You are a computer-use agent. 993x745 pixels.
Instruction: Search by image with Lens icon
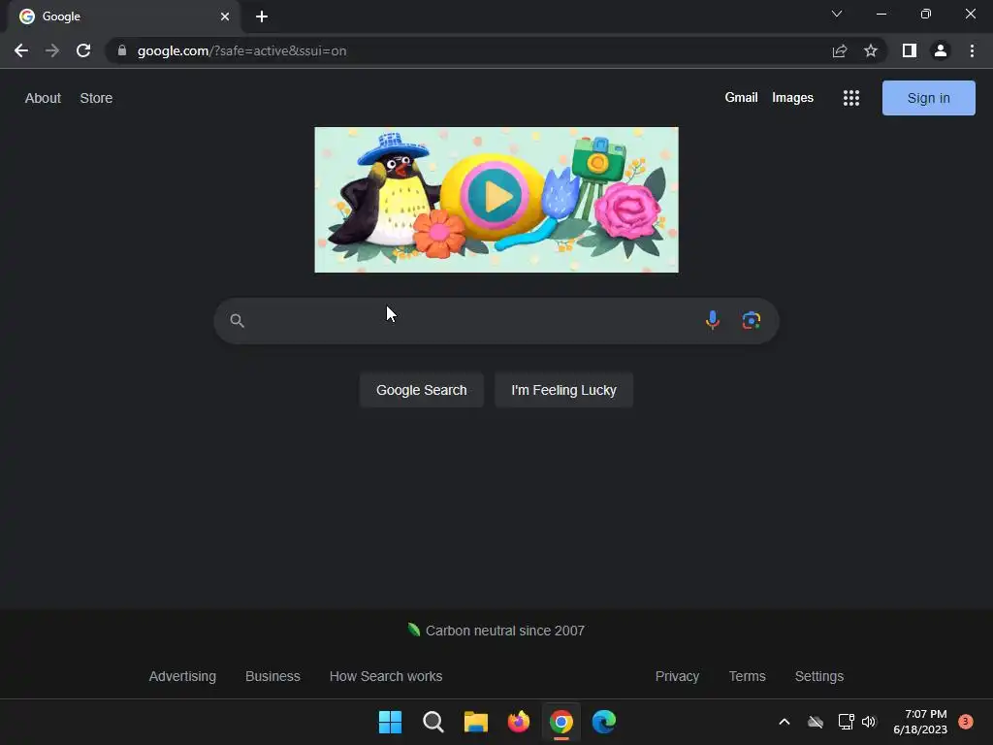pyautogui.click(x=752, y=320)
